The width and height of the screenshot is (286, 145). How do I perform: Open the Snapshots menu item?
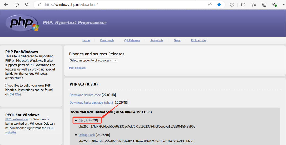tap(157, 40)
